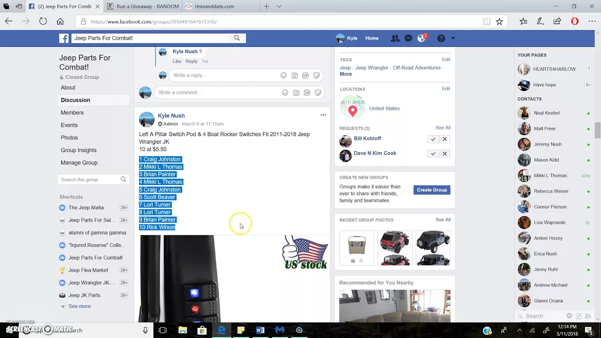The height and width of the screenshot is (338, 601).
Task: Open friend requests icon in header
Action: [395, 38]
